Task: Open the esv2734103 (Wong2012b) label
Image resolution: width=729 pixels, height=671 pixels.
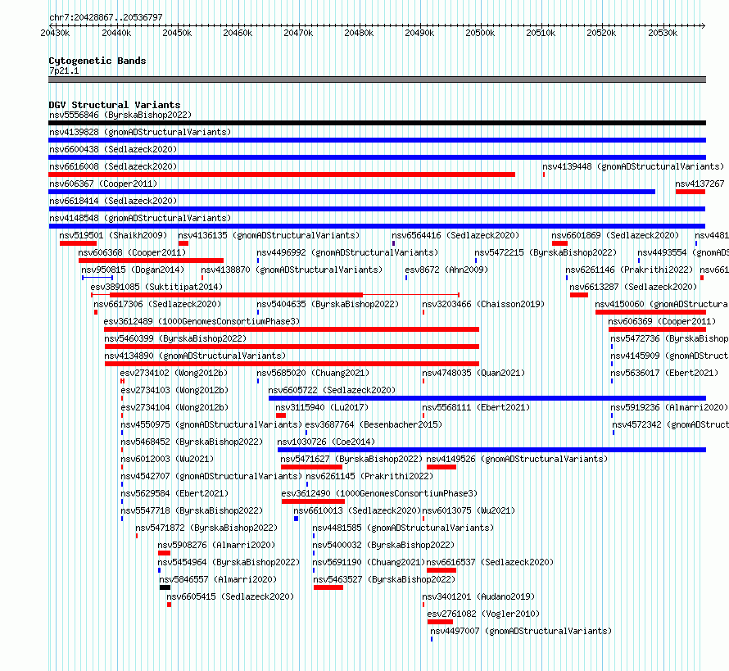Action: [x=174, y=390]
